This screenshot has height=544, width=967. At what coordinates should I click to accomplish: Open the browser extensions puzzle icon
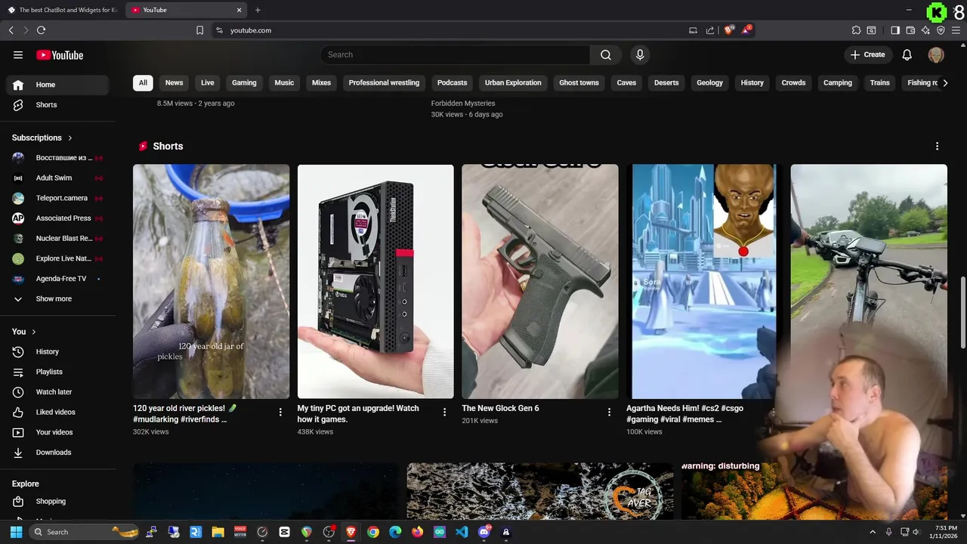856,30
